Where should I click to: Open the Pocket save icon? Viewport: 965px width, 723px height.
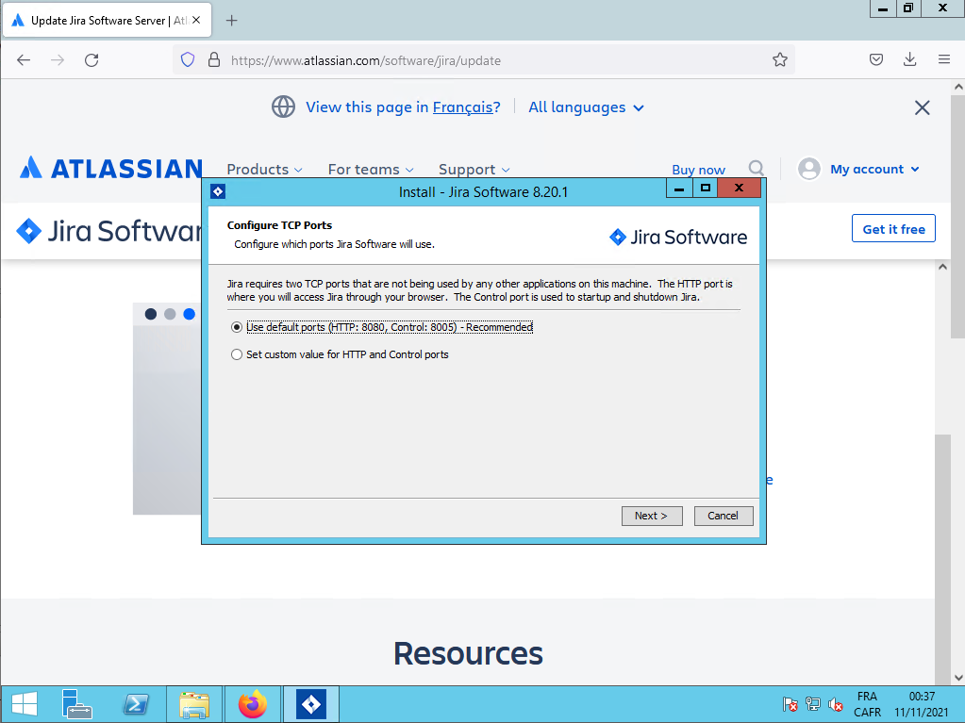pos(876,59)
